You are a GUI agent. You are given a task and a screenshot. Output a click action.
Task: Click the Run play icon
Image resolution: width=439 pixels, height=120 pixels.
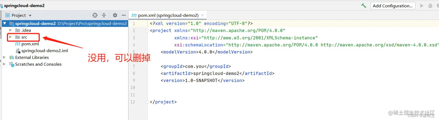pyautogui.click(x=422, y=6)
